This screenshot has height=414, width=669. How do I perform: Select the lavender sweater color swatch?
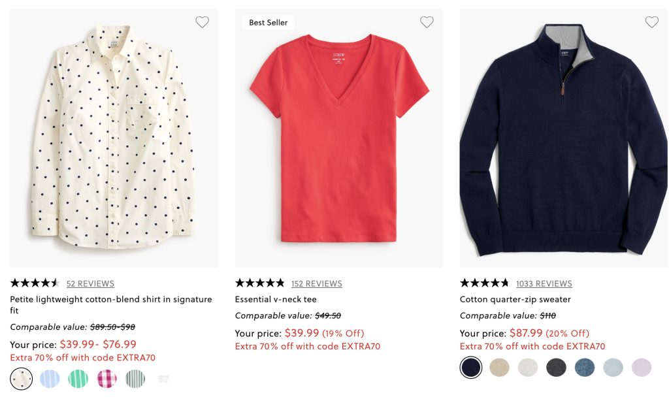click(x=642, y=367)
